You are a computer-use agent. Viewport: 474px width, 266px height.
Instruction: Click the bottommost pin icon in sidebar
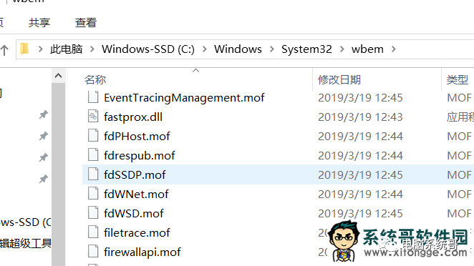44,179
